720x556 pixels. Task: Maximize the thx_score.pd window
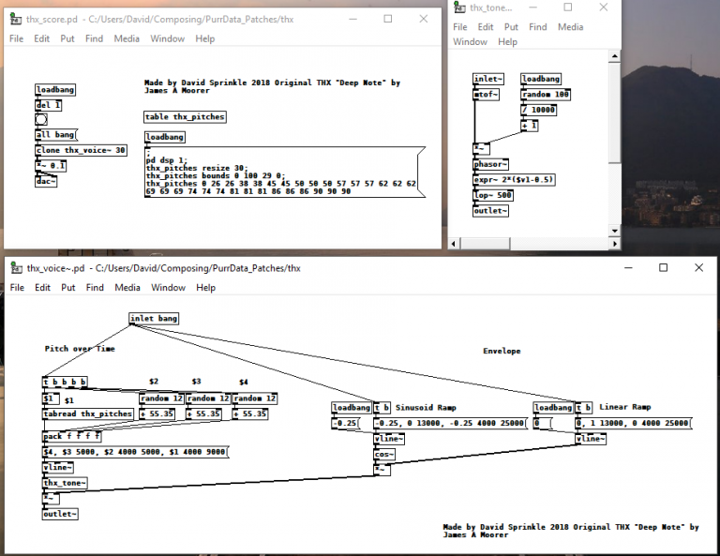pos(388,19)
